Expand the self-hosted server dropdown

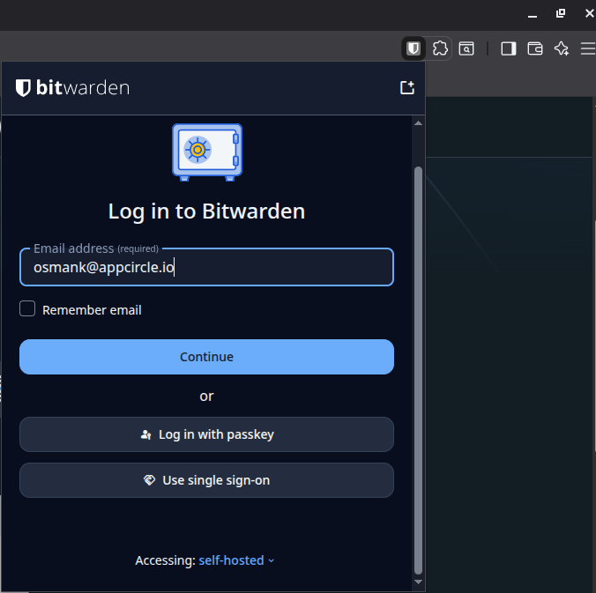click(236, 560)
